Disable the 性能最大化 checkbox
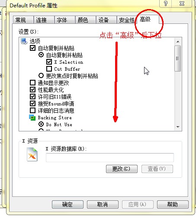196x219 pixels. click(32, 90)
